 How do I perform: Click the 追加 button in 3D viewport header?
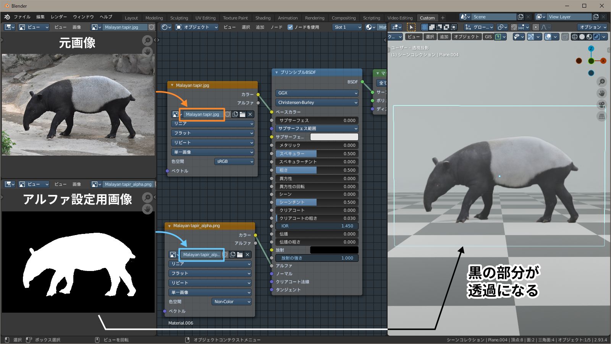point(444,37)
